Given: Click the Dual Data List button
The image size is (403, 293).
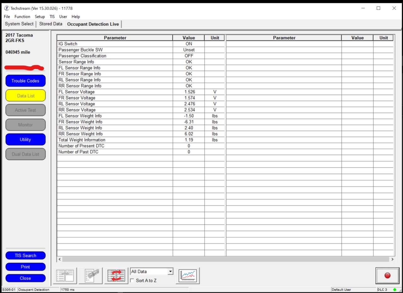Looking at the screenshot, I should [26, 154].
